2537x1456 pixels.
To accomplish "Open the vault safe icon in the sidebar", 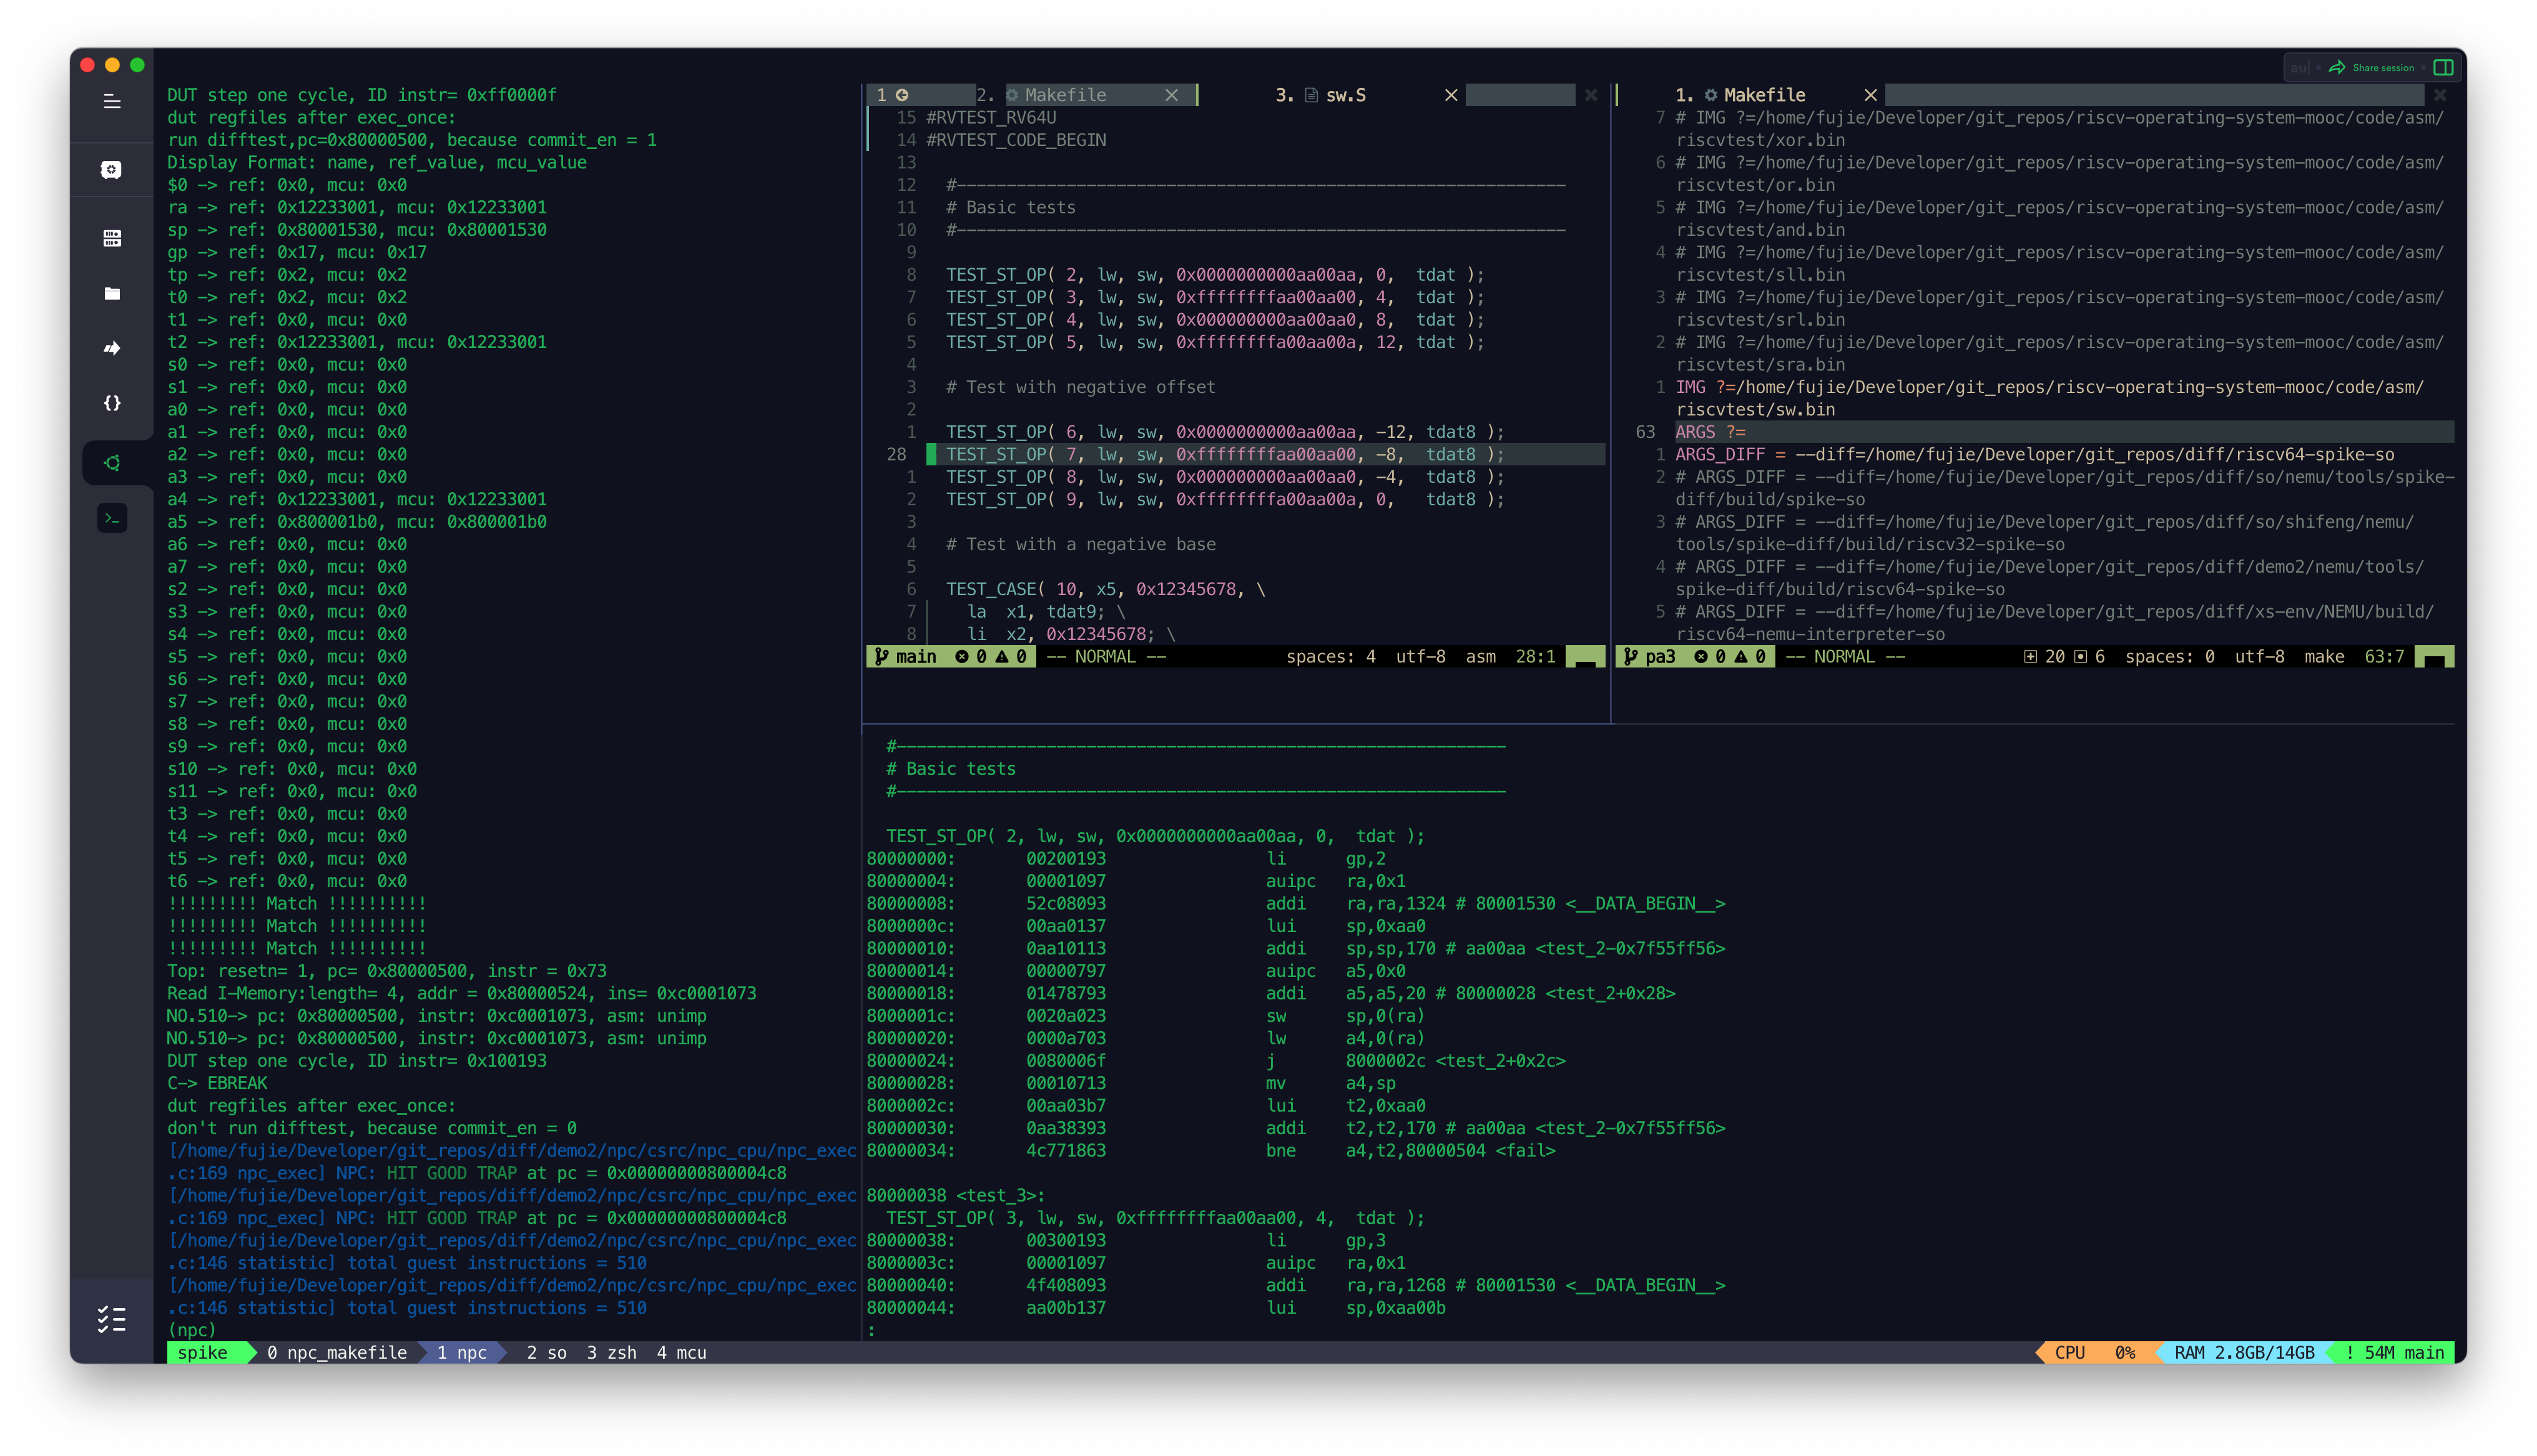I will [112, 170].
